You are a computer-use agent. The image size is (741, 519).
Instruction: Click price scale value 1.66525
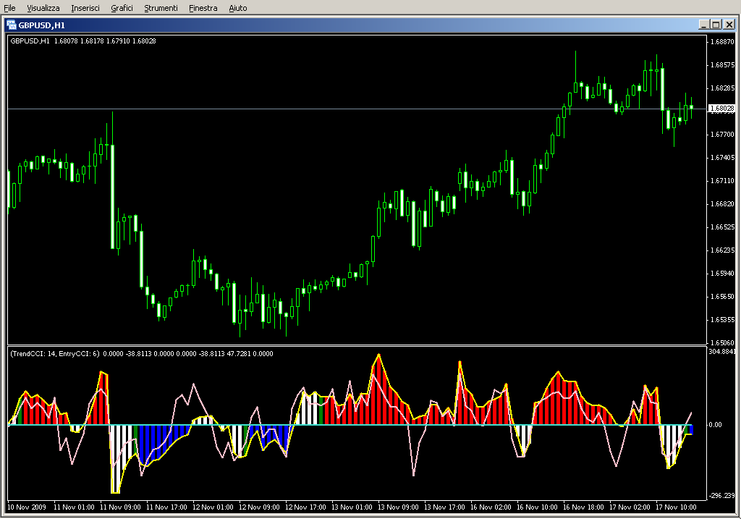coord(723,227)
